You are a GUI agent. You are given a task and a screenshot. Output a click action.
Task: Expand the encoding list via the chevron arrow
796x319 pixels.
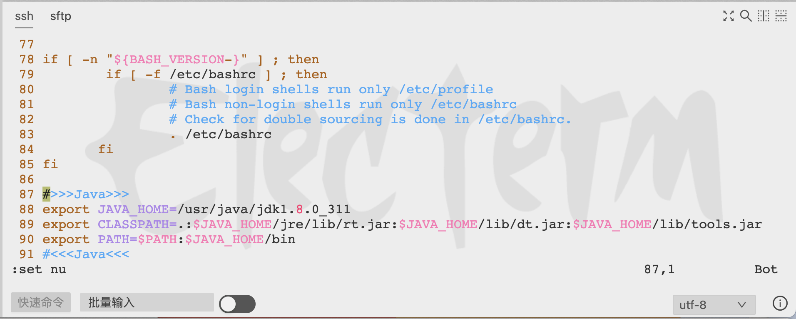742,305
